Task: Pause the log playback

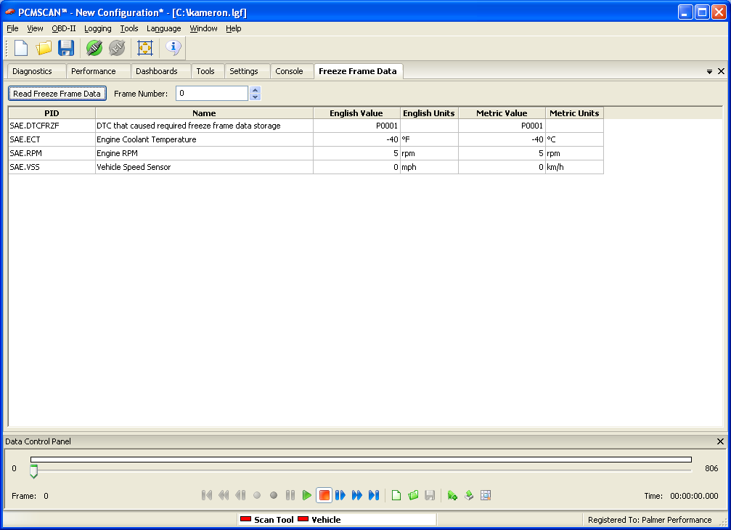Action: pyautogui.click(x=290, y=495)
